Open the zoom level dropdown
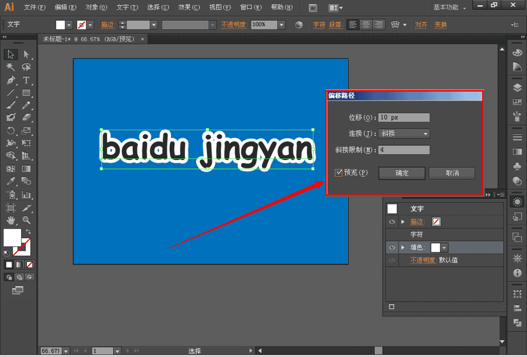The height and width of the screenshot is (357, 527). [x=66, y=351]
